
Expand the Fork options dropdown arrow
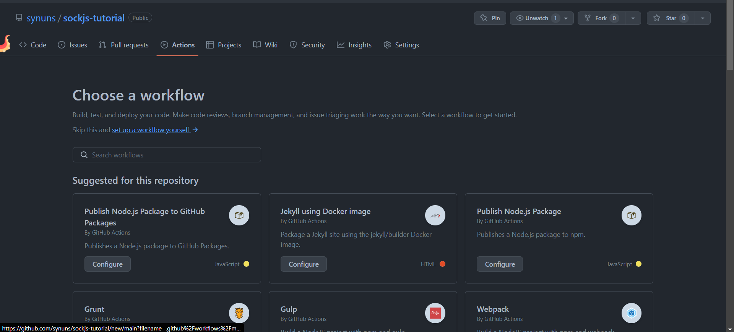pyautogui.click(x=633, y=18)
